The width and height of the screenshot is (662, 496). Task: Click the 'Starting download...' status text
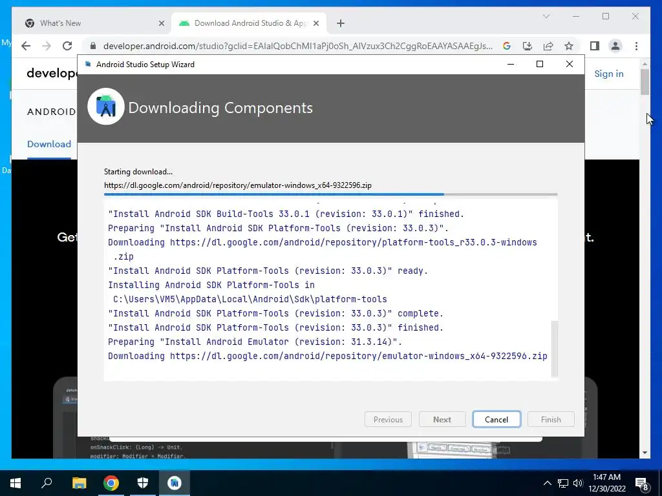coord(138,172)
